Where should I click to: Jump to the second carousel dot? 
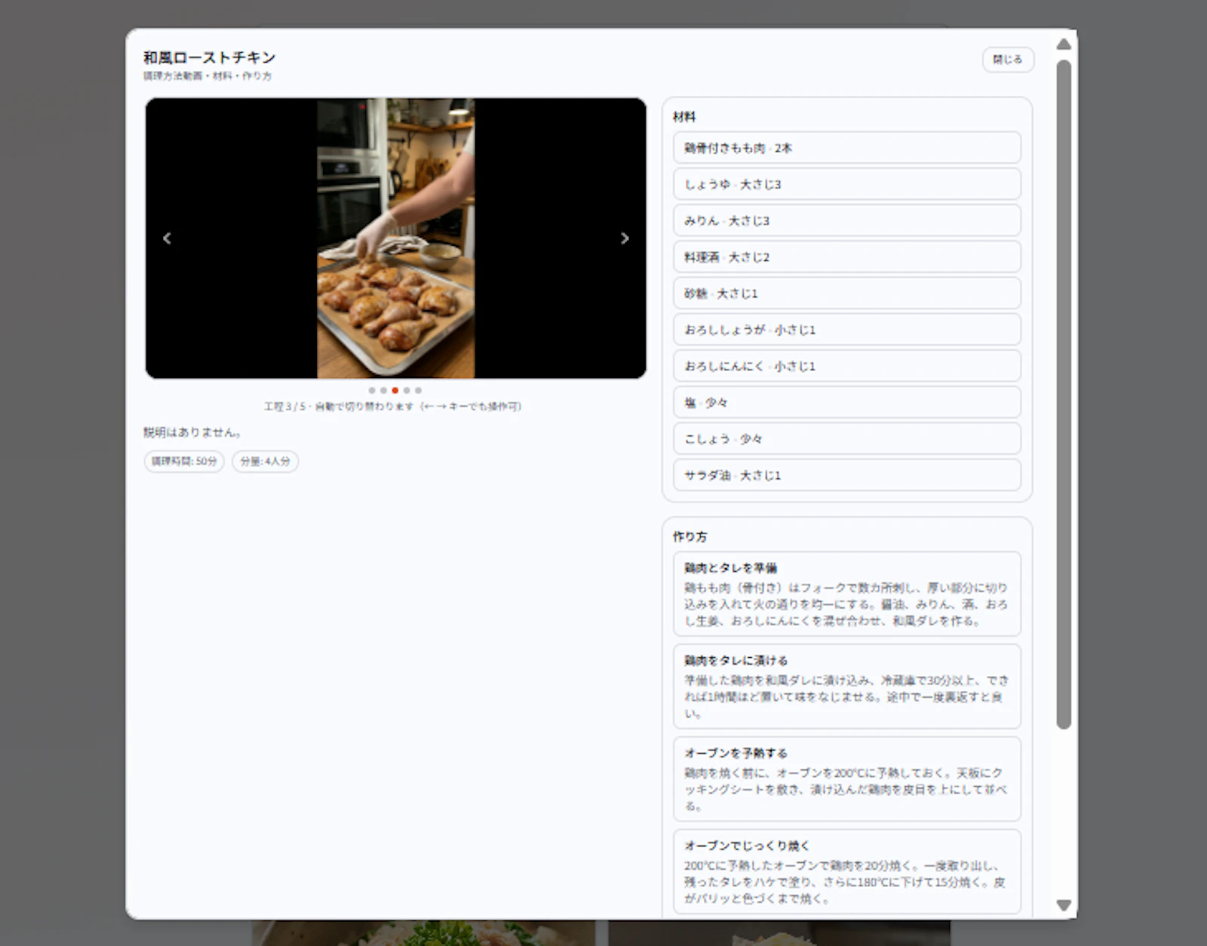coord(383,391)
